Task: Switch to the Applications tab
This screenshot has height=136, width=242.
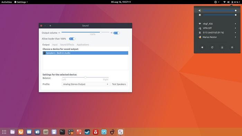Action: 83,45
